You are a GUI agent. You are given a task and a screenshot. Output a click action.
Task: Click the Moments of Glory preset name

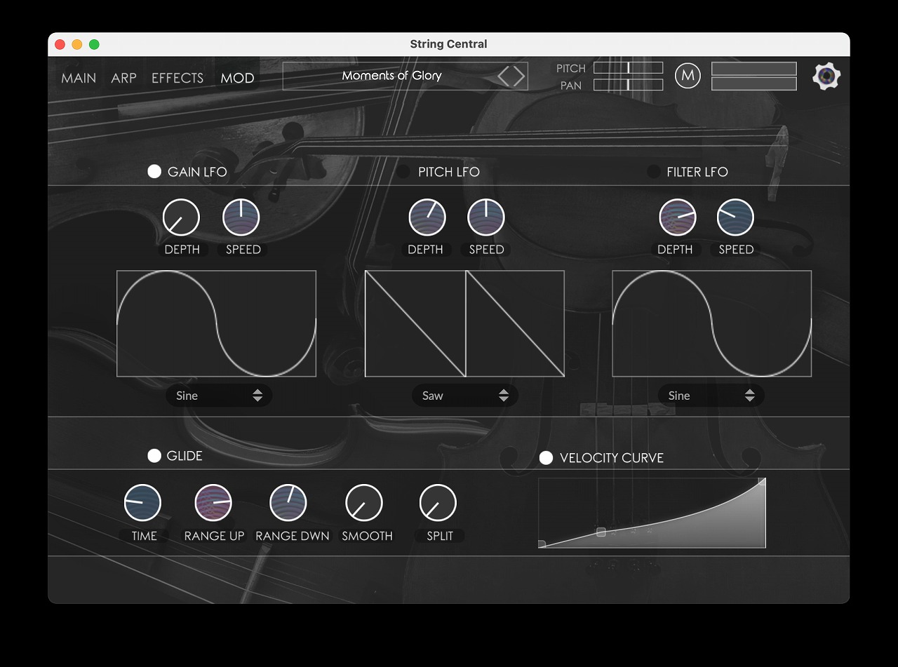coord(391,76)
